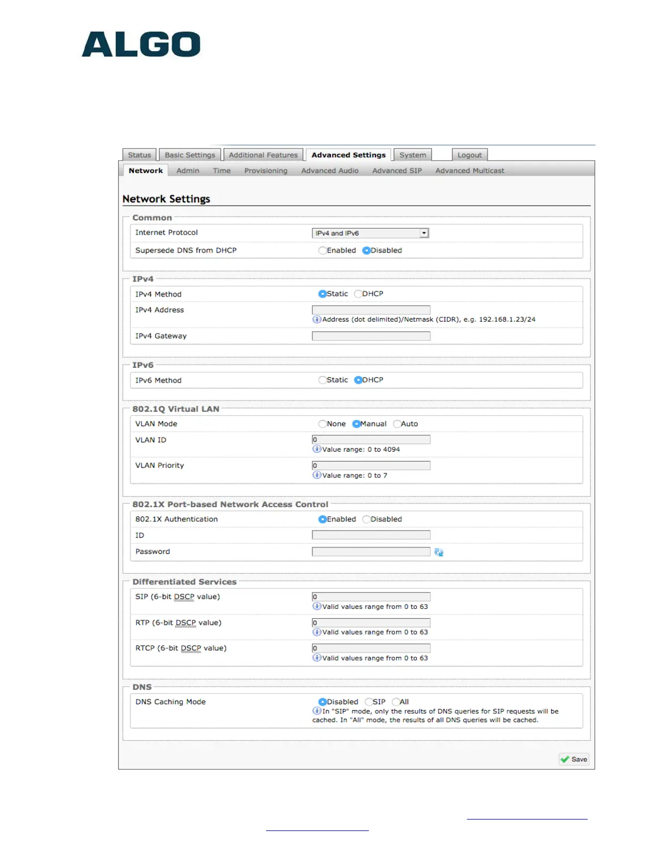The height and width of the screenshot is (862, 666).
Task: Click the info icon under RTP DSCP field
Action: coord(317,632)
